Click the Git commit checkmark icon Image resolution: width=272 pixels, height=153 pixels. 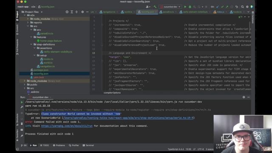(x=222, y=7)
